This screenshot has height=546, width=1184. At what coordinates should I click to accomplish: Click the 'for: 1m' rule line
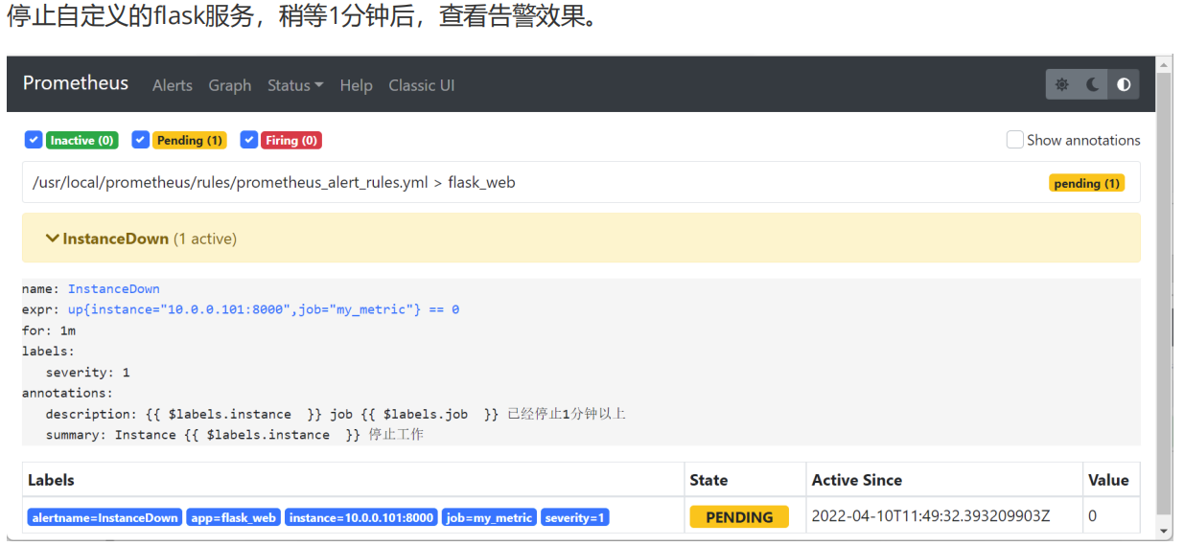[49, 330]
